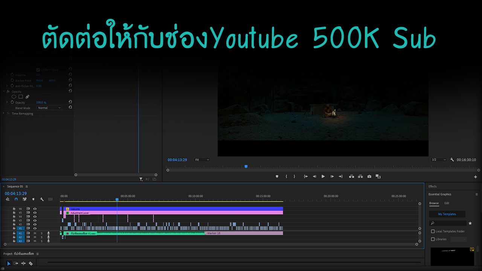This screenshot has width=482, height=271.
Task: Expand the Opacity value property
Action: click(7, 102)
